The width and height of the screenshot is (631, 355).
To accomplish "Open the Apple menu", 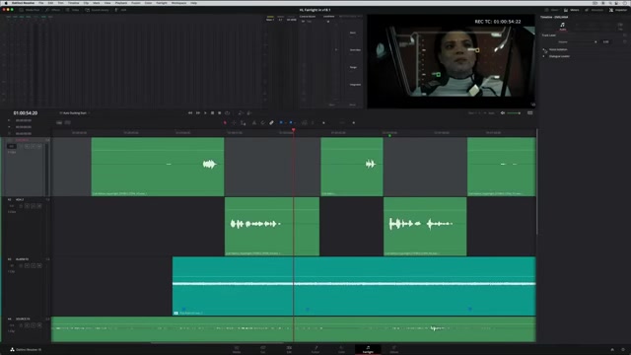I will point(6,3).
